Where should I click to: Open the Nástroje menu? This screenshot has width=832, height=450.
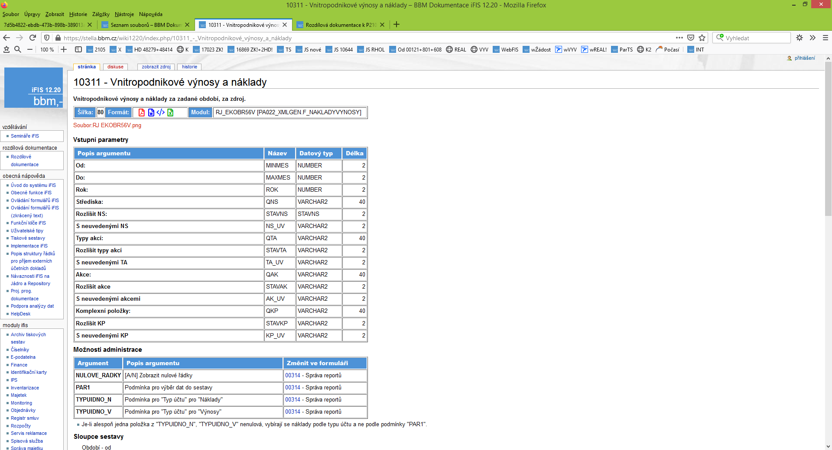[x=124, y=14]
